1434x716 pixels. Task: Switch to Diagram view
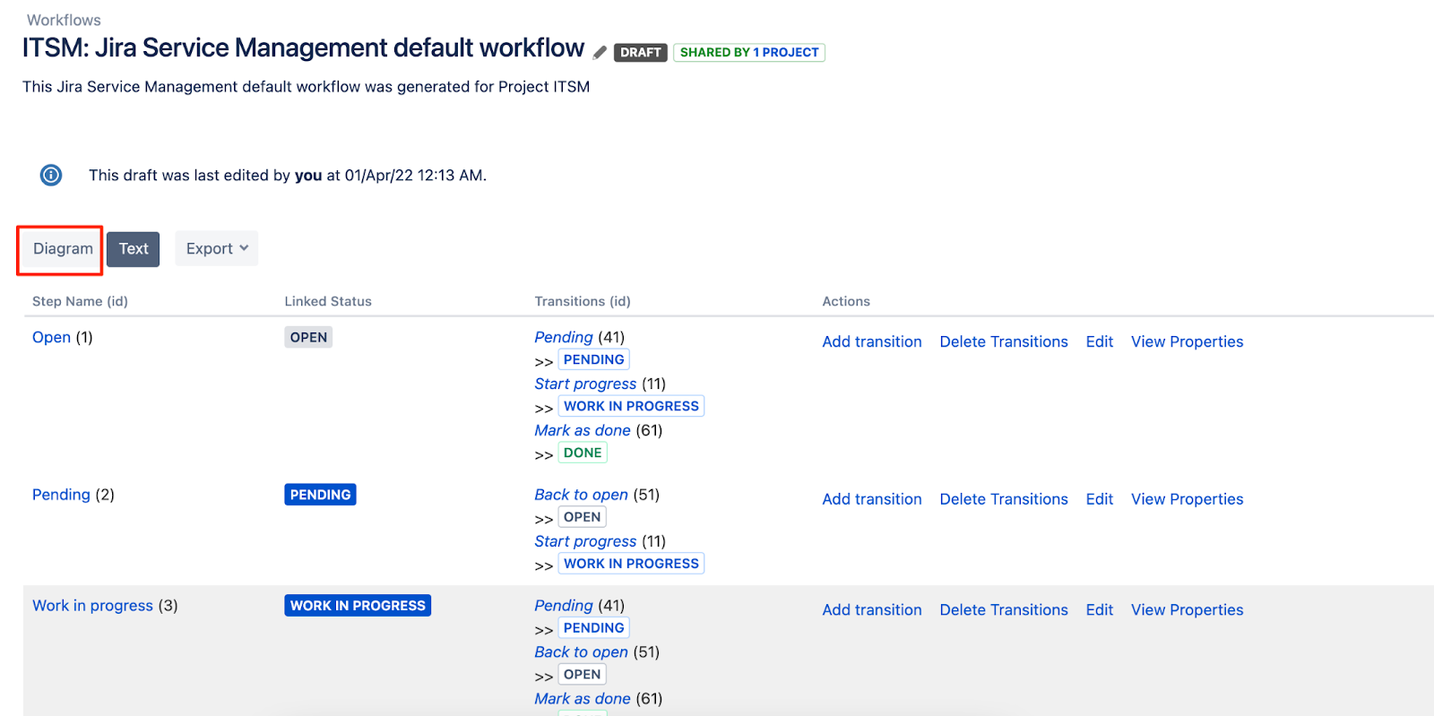click(63, 249)
